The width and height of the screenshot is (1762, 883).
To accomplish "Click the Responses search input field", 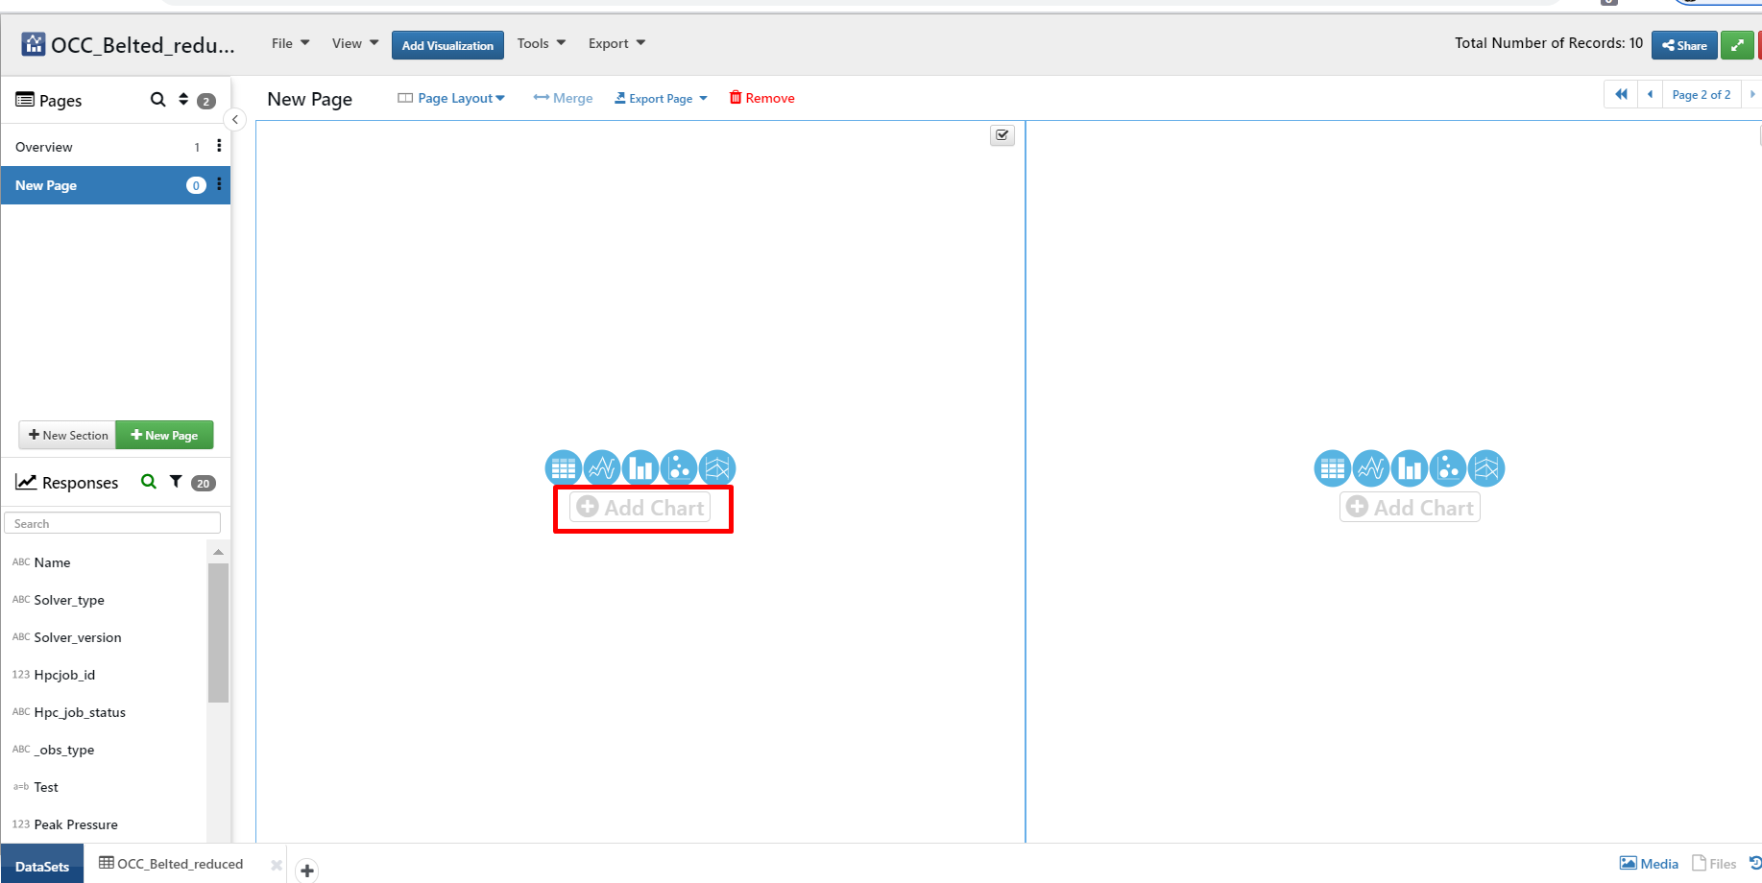I will [x=112, y=523].
